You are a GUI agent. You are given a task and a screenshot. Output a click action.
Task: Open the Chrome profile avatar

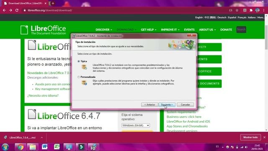(x=257, y=10)
